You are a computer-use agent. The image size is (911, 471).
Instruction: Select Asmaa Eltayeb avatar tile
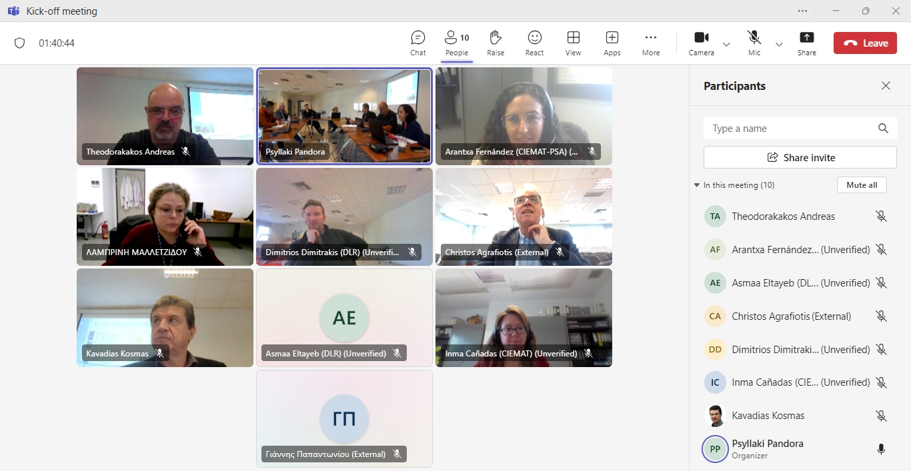click(344, 318)
